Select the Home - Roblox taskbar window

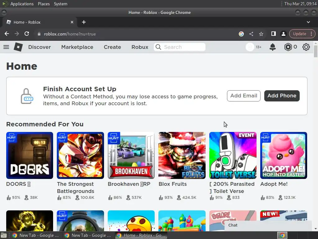click(141, 235)
